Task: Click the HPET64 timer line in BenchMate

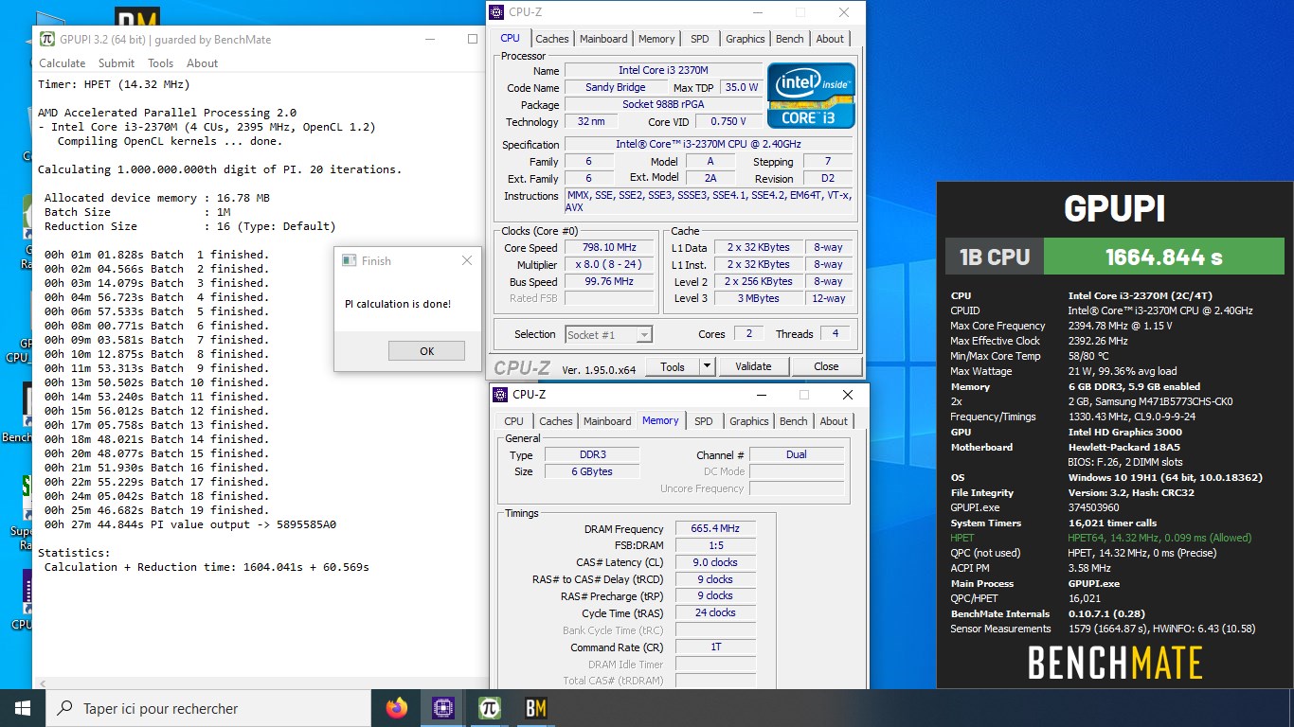Action: coord(1159,538)
